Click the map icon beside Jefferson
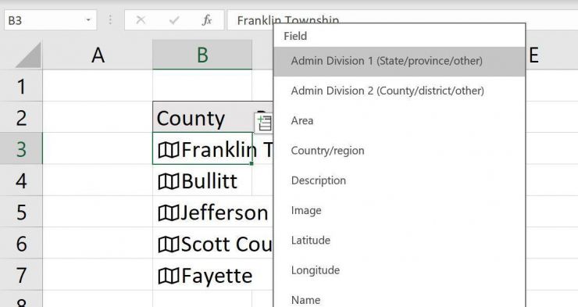The width and height of the screenshot is (578, 307). [x=169, y=213]
